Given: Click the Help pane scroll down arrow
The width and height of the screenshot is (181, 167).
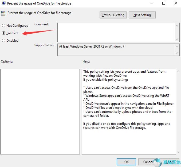Looking at the screenshot, I should pyautogui.click(x=178, y=152).
